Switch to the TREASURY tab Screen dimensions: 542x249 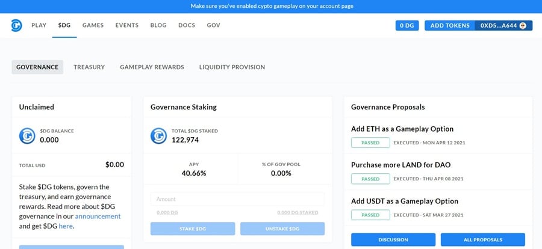pyautogui.click(x=89, y=67)
